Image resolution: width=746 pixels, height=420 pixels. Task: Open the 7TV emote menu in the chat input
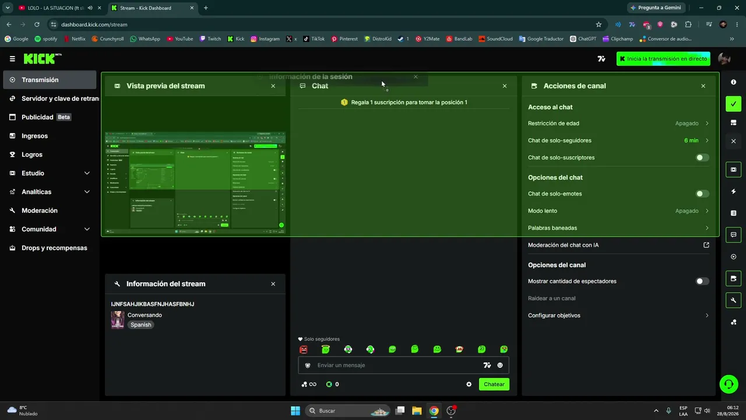point(487,365)
